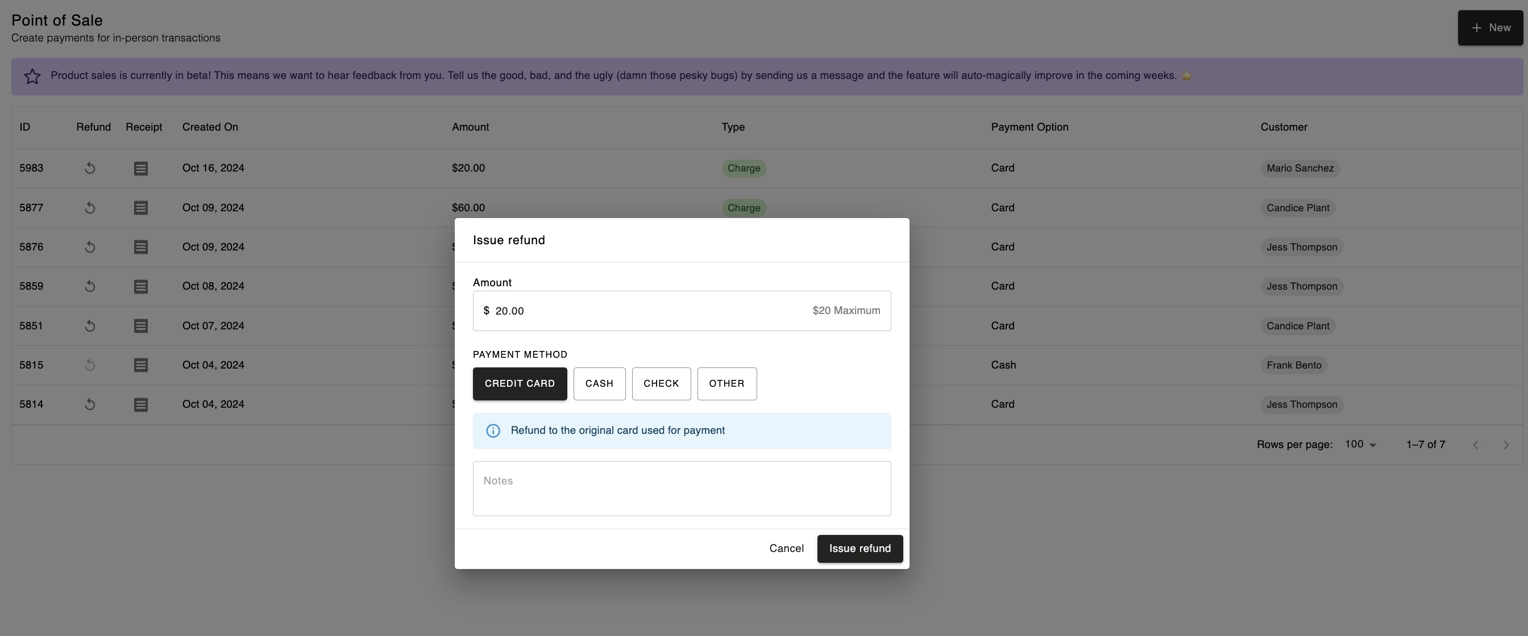
Task: Click into the refund Amount field
Action: coord(646,311)
